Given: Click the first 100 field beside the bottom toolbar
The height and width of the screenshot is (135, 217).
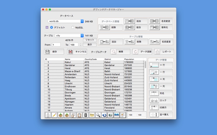Looking at the screenshot, I should coord(132,115).
